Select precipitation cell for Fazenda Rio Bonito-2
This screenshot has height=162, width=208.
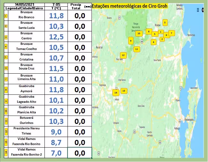(80, 153)
